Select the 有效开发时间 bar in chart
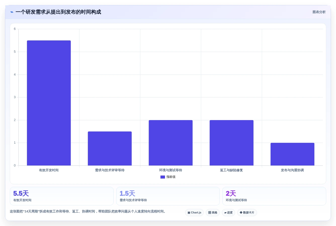 (x=49, y=103)
